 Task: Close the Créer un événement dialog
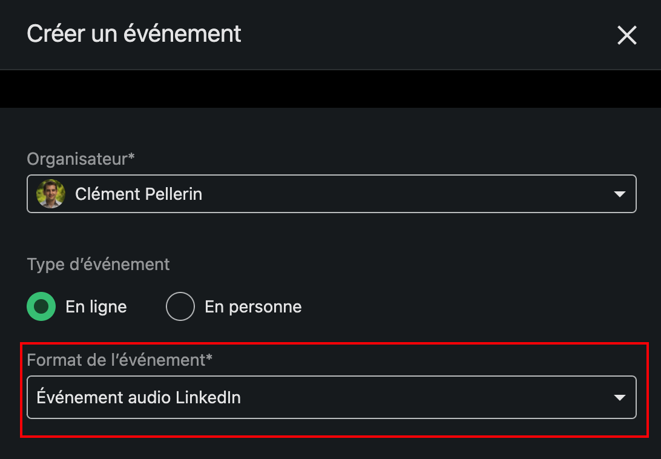click(x=626, y=35)
